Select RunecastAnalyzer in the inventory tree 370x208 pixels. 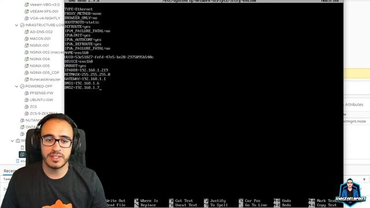[45, 80]
